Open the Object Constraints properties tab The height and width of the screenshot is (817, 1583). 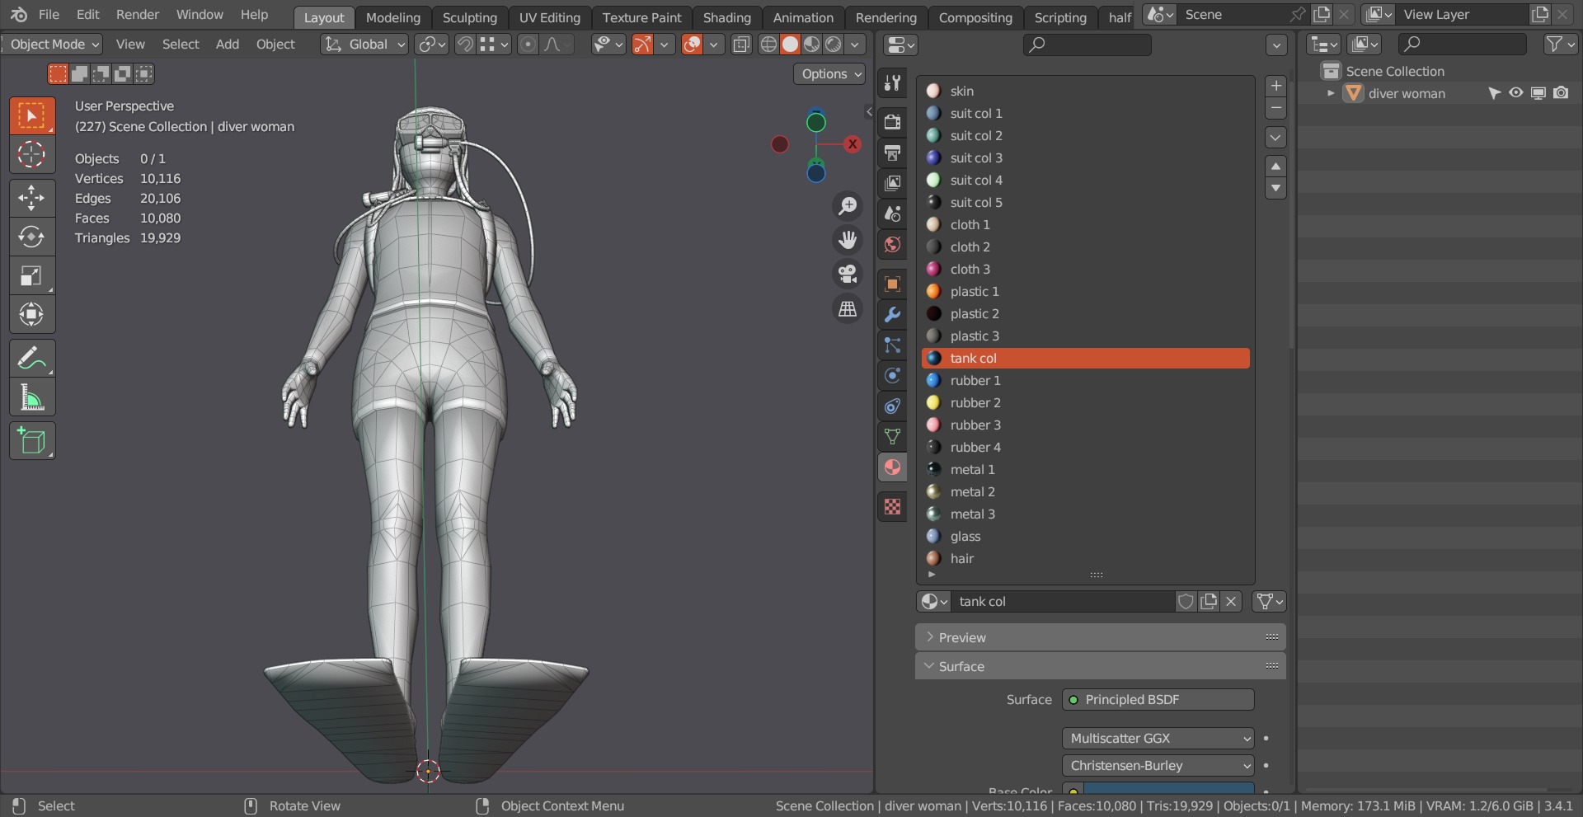[x=892, y=406]
